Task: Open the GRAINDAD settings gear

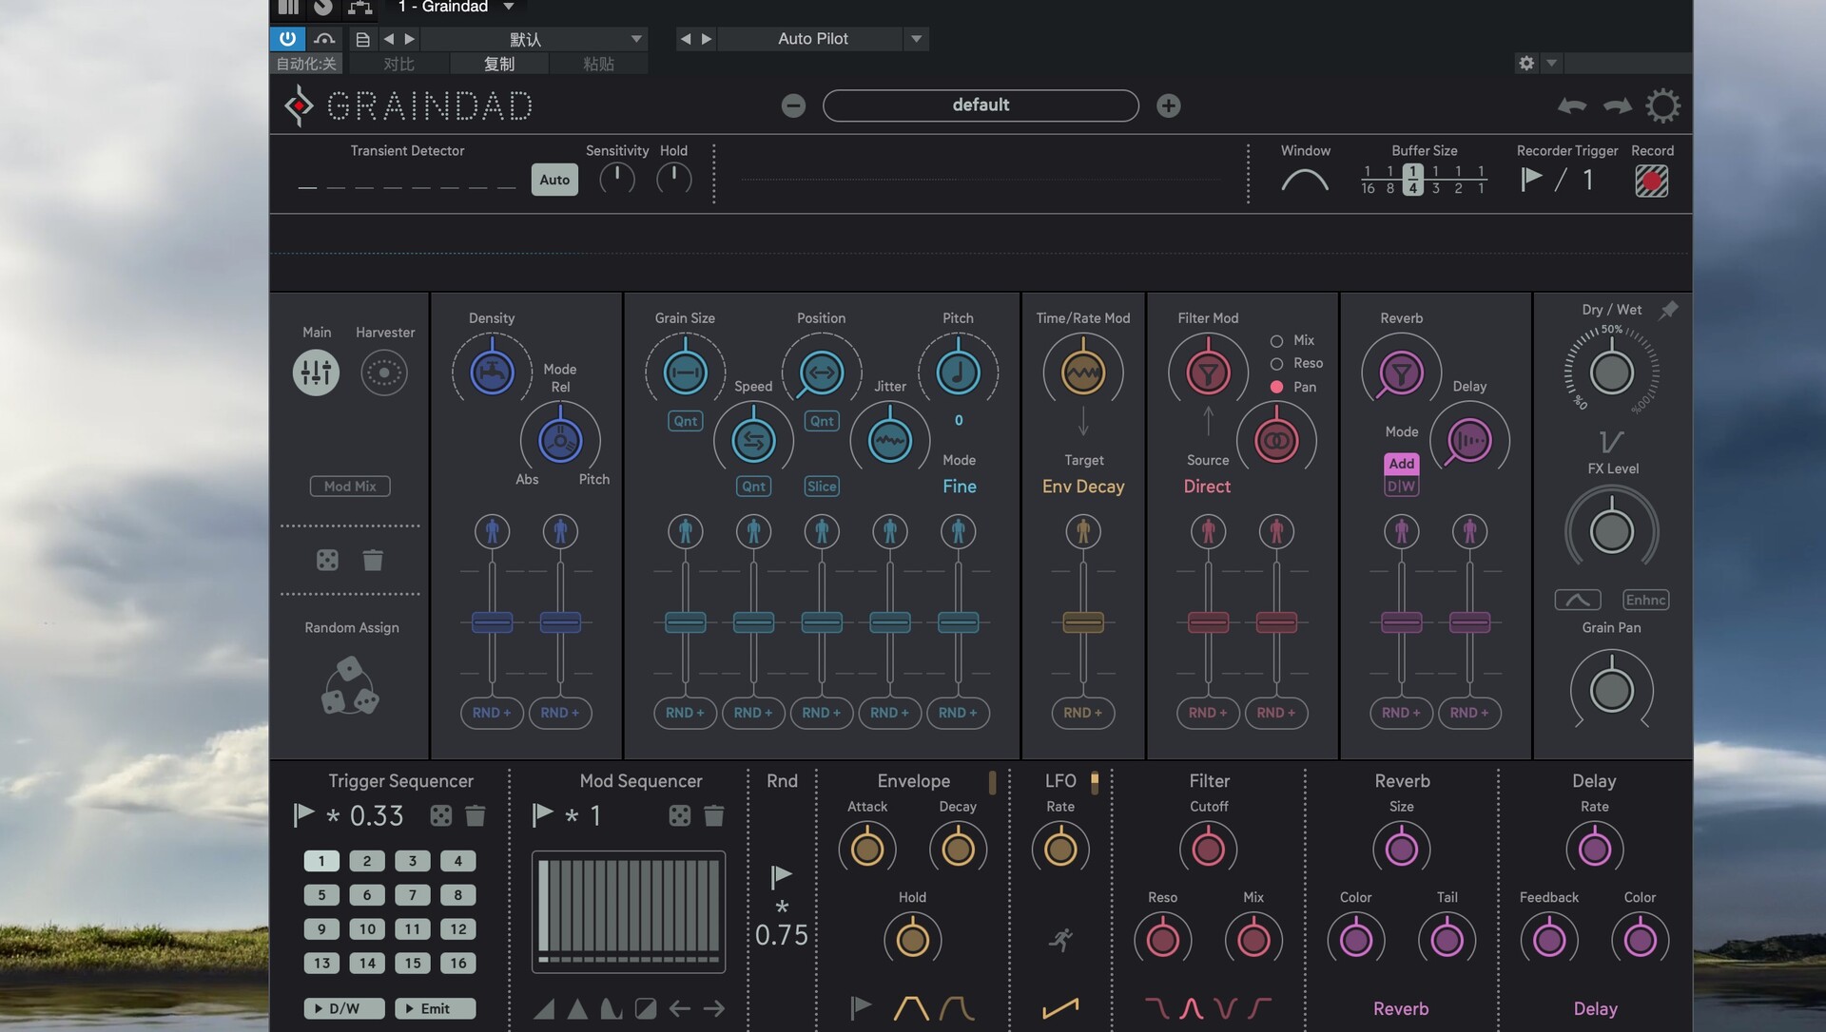Action: coord(1662,105)
